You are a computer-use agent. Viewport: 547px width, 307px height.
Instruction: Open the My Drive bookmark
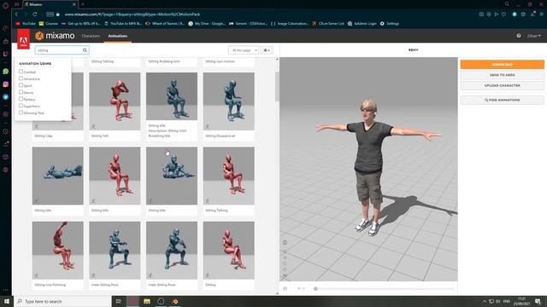tap(207, 24)
